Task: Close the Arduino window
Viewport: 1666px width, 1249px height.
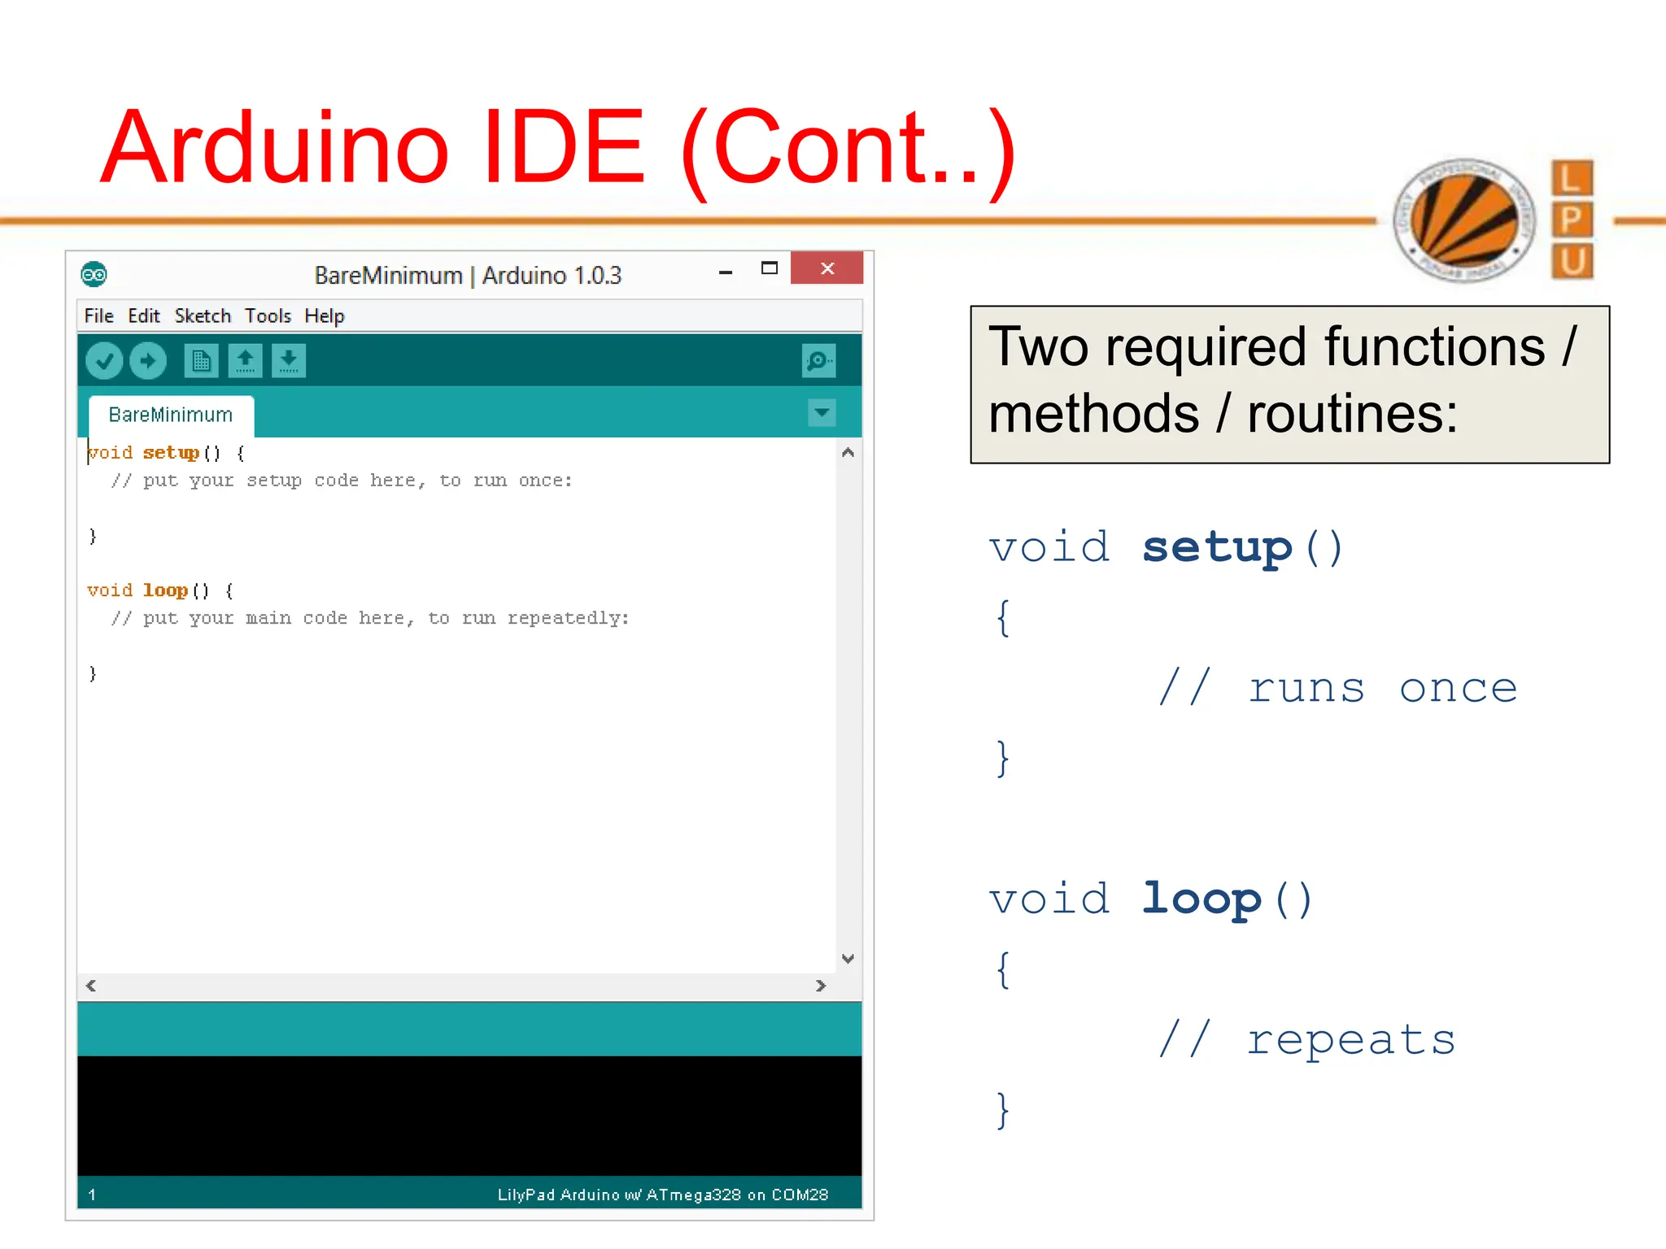Action: 826,268
